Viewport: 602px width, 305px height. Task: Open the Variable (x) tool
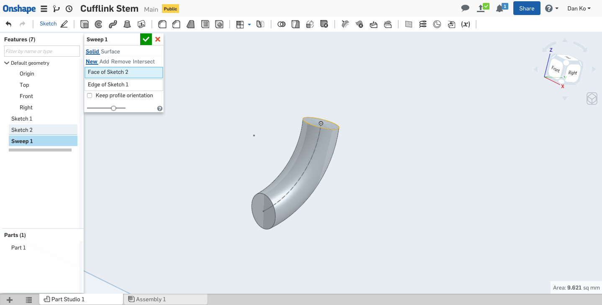point(466,24)
